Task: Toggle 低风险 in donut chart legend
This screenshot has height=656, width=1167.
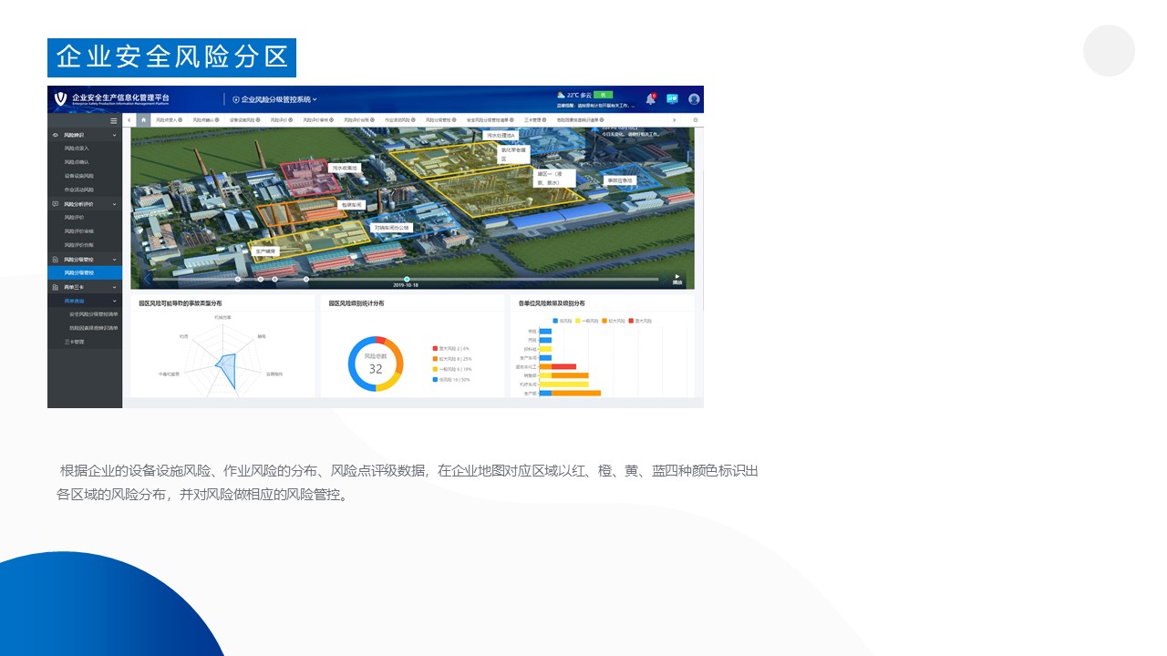Action: 450,380
